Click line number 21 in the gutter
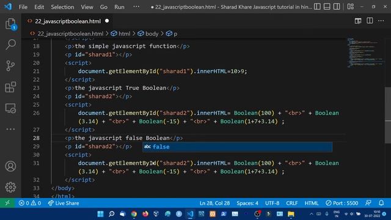This screenshot has width=391, height=220. point(36,71)
